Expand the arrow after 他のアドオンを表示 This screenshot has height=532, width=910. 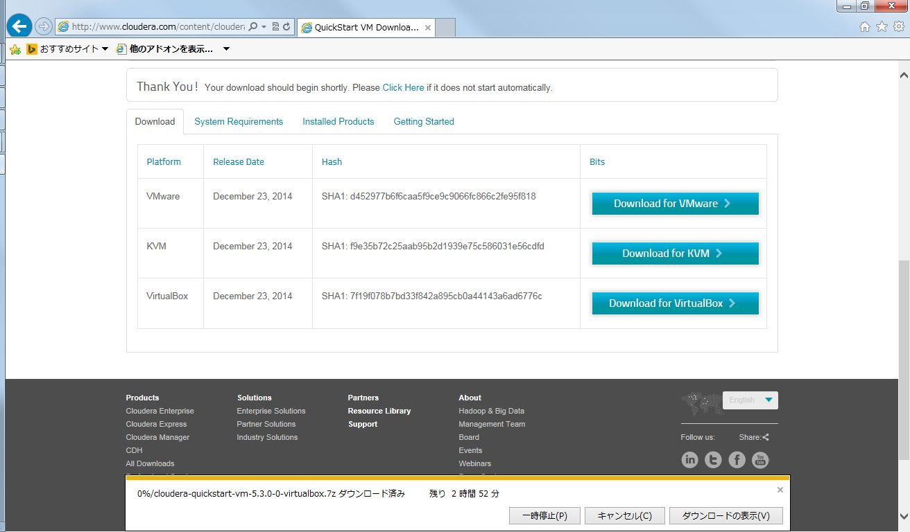(x=226, y=49)
